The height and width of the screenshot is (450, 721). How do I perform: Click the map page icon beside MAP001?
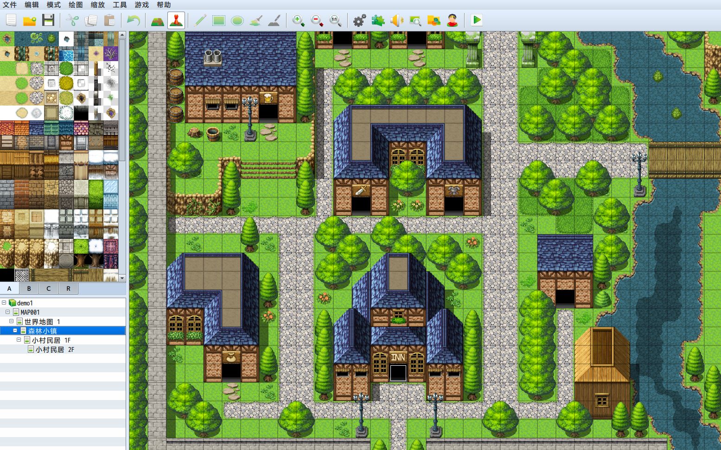[x=16, y=312]
